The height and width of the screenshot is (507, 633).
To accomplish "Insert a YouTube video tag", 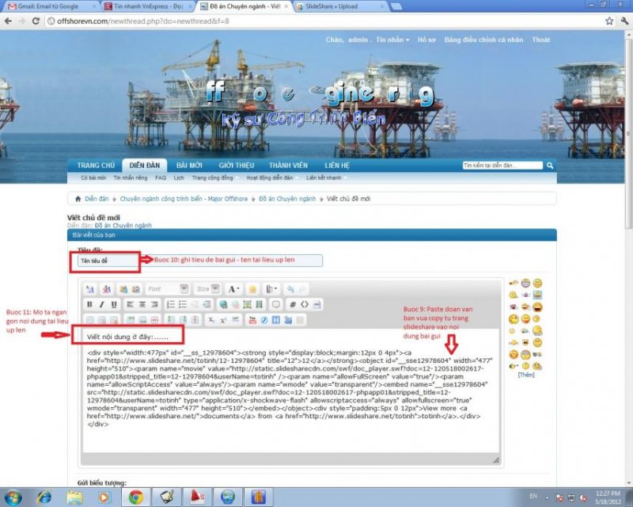I will pos(252,320).
